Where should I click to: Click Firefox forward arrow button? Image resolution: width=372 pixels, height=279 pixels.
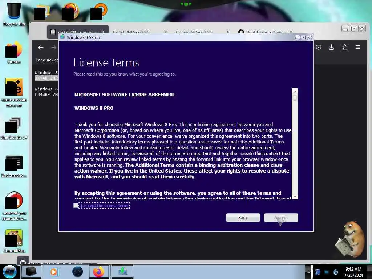click(x=54, y=48)
